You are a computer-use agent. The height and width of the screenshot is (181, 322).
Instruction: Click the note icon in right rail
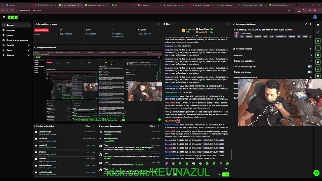[x=318, y=55]
